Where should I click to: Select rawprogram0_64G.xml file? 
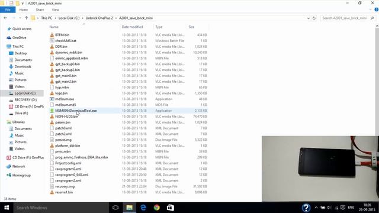click(72, 175)
